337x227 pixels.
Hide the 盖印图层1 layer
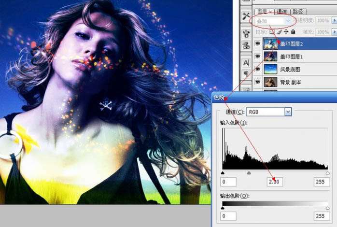coord(257,57)
